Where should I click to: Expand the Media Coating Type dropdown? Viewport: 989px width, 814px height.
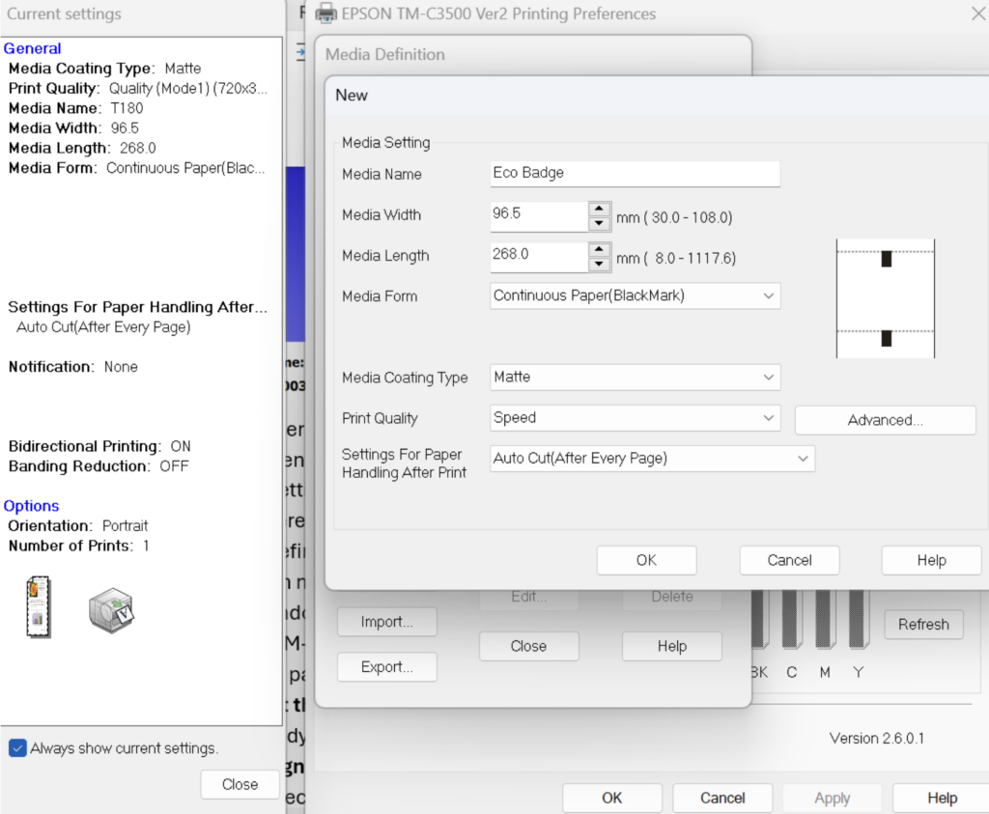[x=635, y=378]
